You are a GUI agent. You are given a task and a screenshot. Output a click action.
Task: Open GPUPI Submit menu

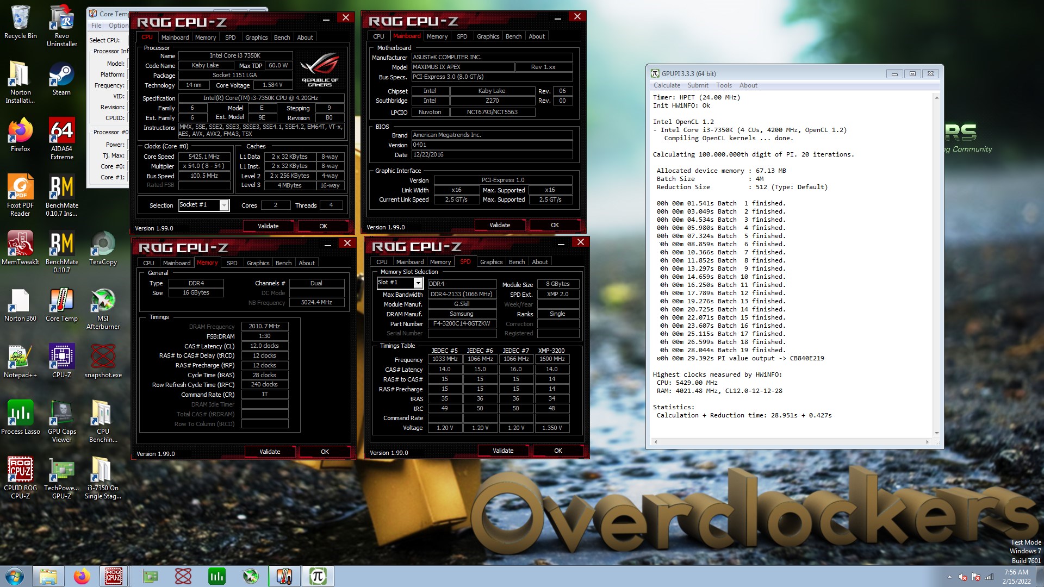point(698,85)
